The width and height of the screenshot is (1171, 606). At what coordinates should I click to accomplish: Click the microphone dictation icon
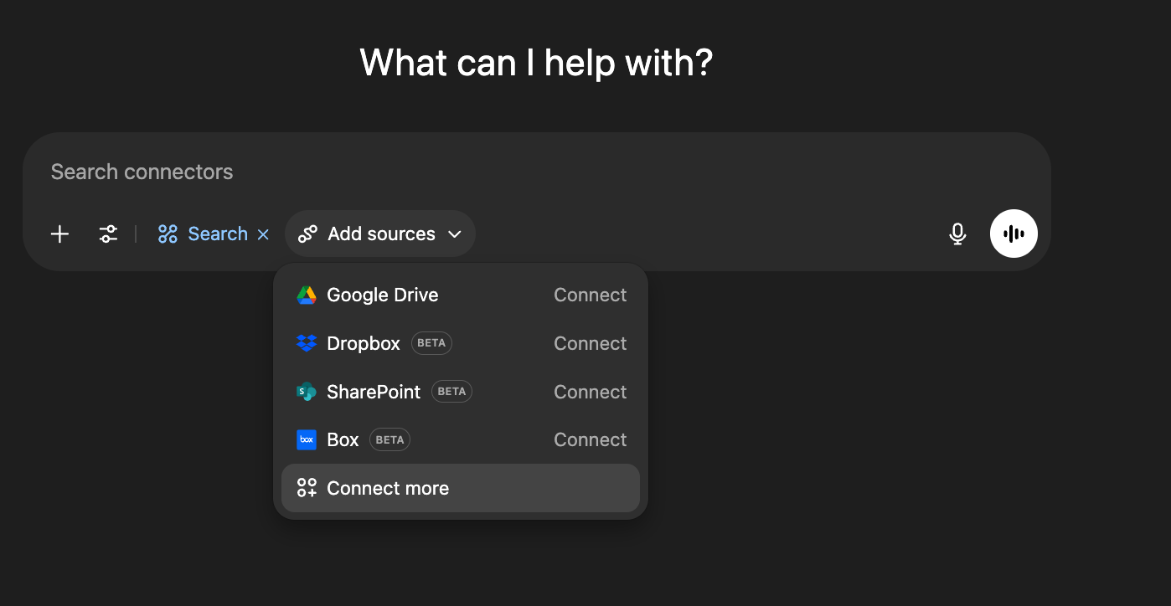coord(957,234)
